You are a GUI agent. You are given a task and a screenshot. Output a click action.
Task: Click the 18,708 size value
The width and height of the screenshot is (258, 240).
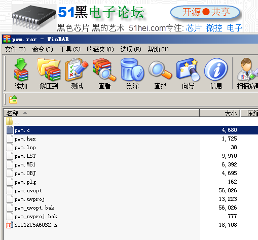(228, 225)
